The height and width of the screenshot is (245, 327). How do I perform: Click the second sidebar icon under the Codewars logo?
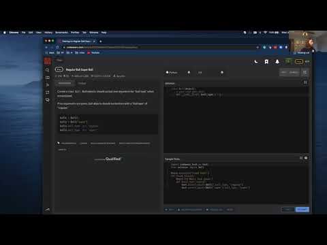coord(47,78)
